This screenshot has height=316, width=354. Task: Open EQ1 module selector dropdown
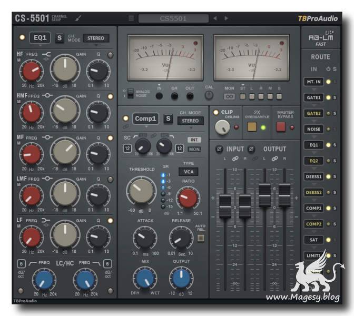[x=40, y=38]
